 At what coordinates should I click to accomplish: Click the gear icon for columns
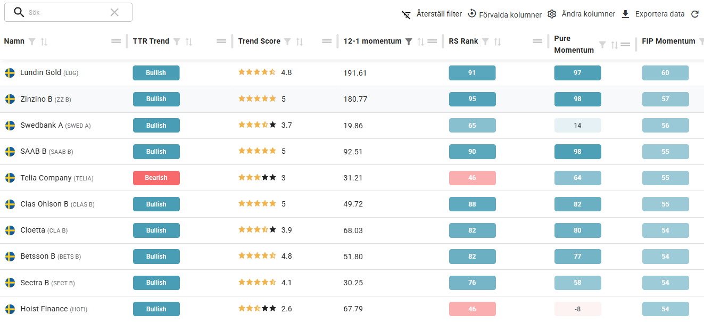552,14
